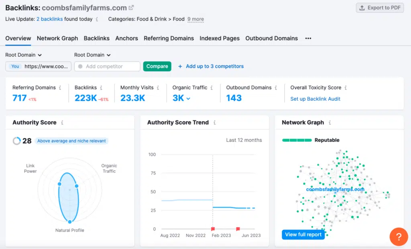Open the orange help question mark
The width and height of the screenshot is (411, 249).
click(x=399, y=237)
